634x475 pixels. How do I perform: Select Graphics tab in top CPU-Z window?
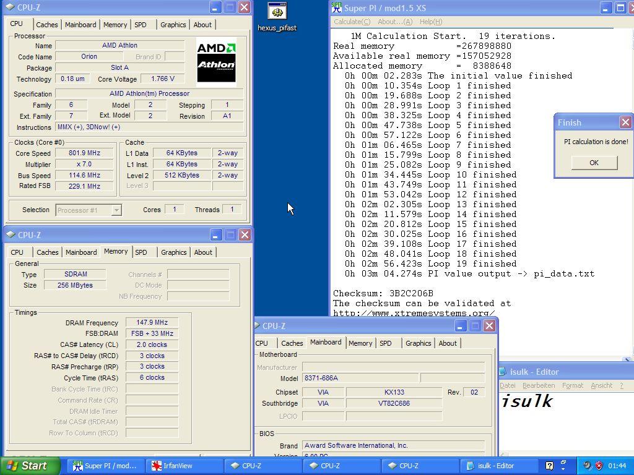(x=173, y=25)
